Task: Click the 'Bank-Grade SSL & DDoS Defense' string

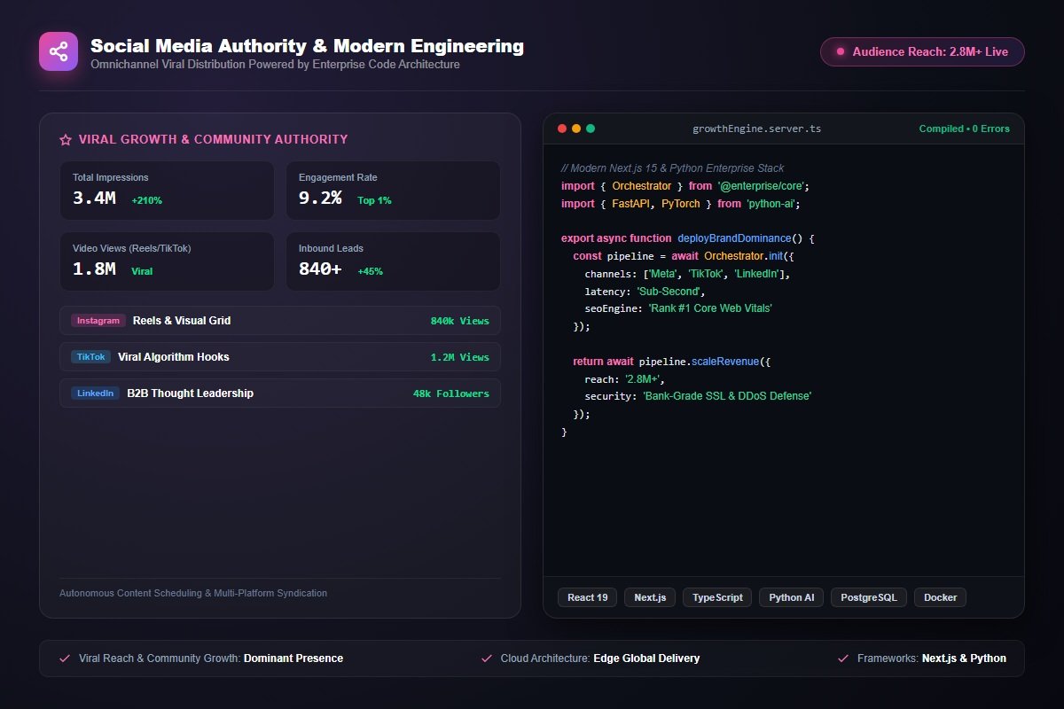Action: tap(727, 396)
